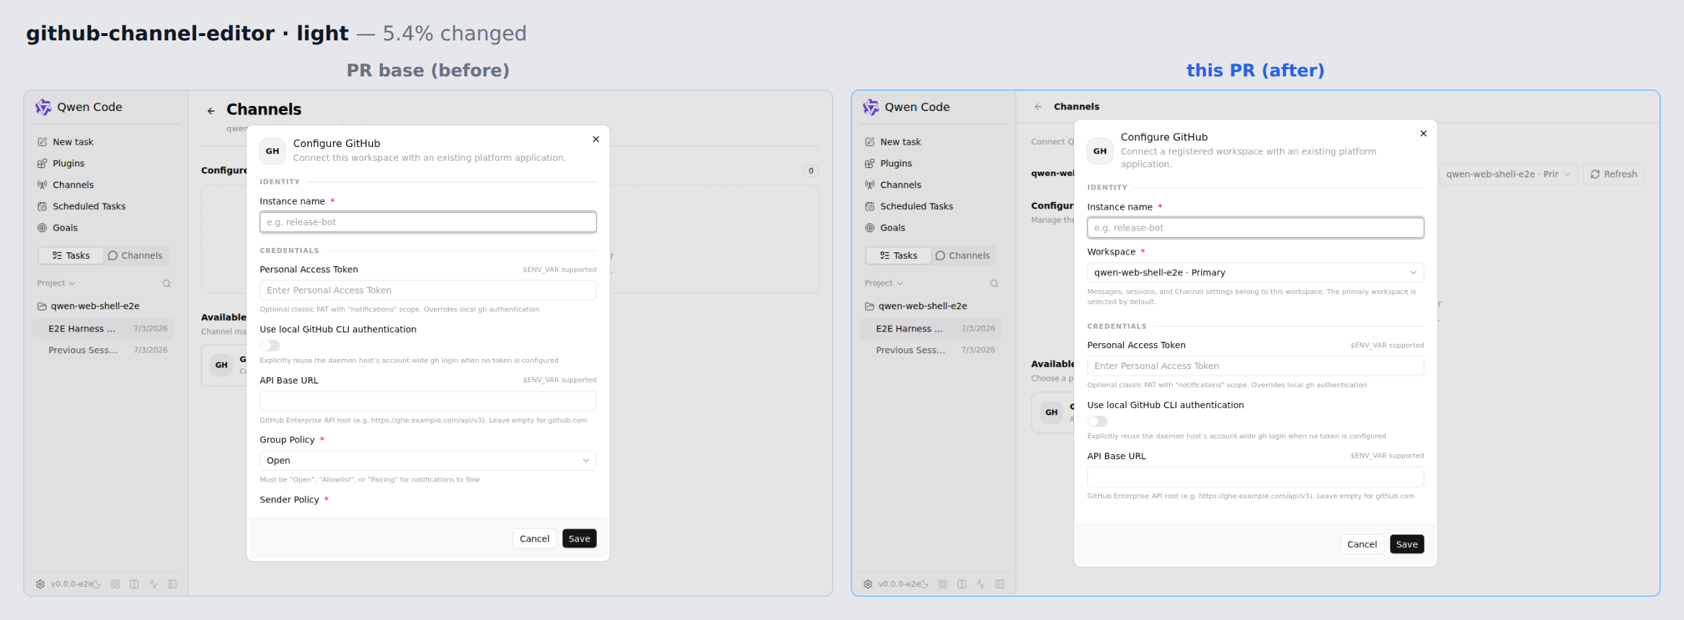Click the Qwen Code logo in the before panel

point(43,107)
